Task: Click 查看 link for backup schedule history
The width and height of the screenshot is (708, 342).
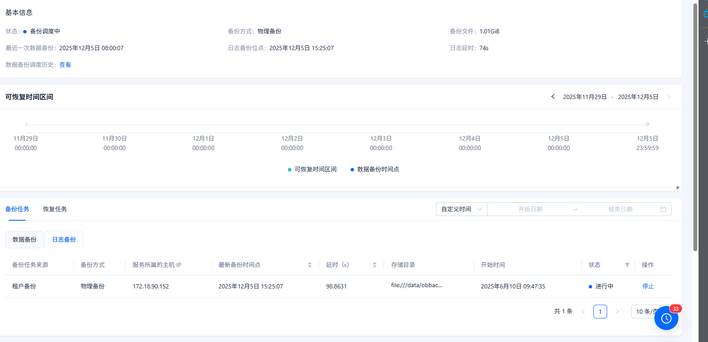Action: (65, 65)
